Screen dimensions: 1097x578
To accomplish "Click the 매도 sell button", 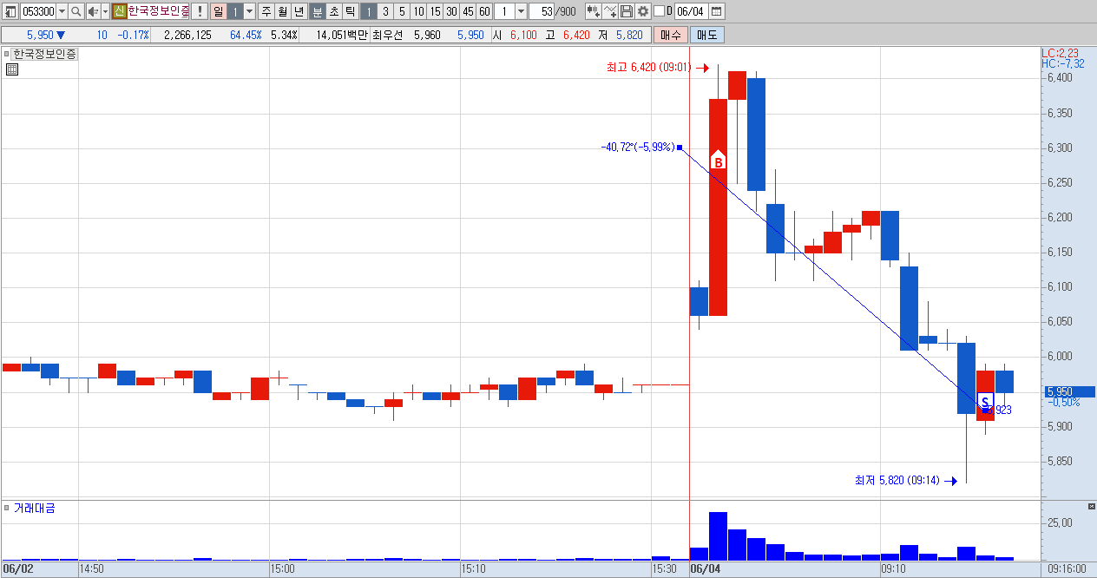I will point(706,35).
